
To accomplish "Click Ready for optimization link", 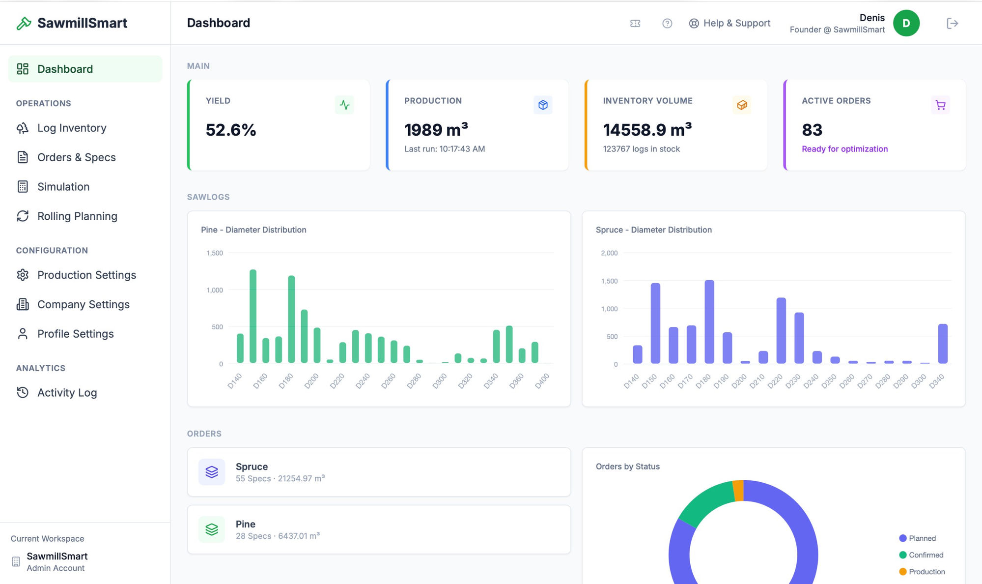I will point(844,149).
